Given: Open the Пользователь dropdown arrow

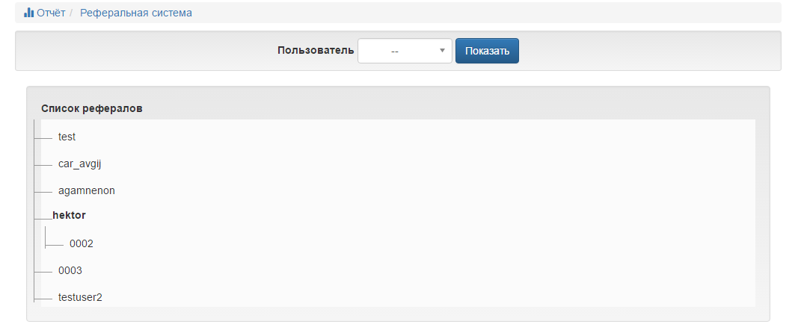Looking at the screenshot, I should [x=442, y=51].
